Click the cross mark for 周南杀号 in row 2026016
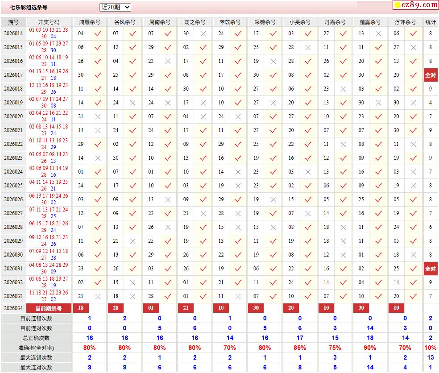439x373 pixels. click(168, 61)
